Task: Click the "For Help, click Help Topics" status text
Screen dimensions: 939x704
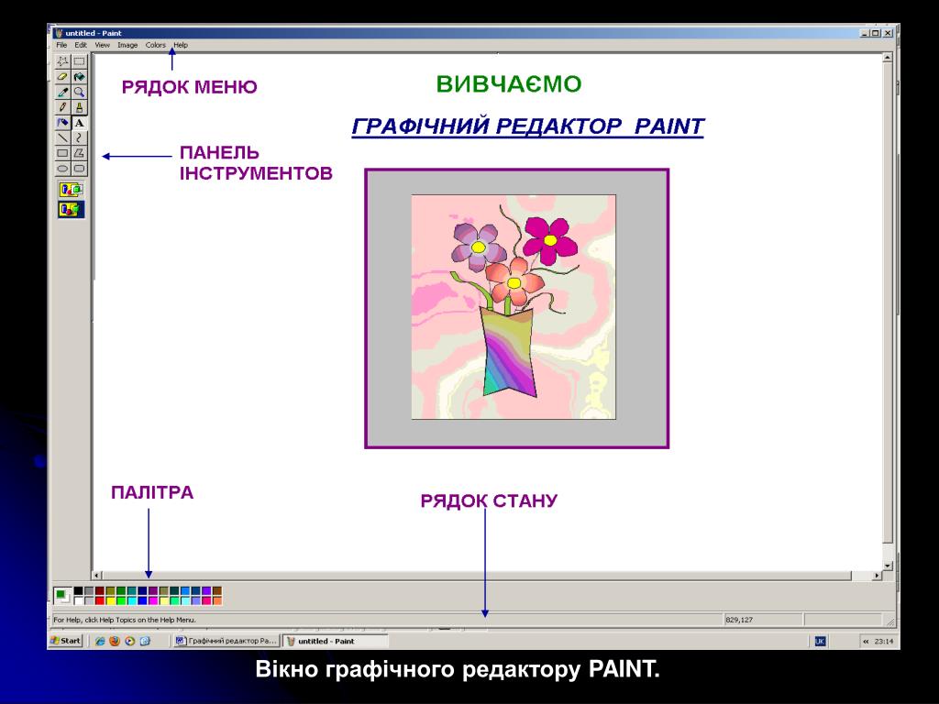Action: click(x=125, y=620)
